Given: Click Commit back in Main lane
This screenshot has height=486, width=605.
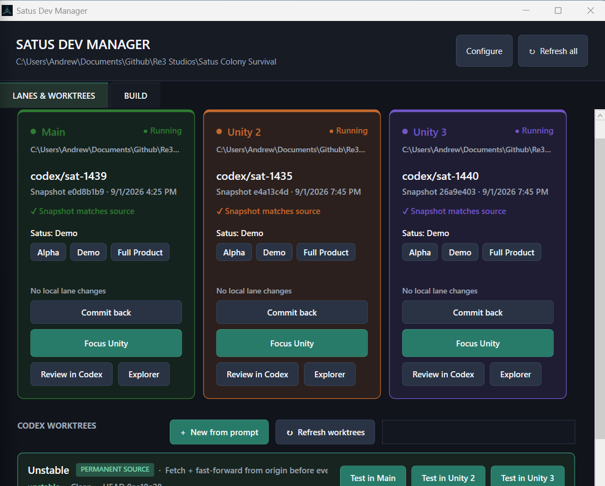Looking at the screenshot, I should pos(106,312).
